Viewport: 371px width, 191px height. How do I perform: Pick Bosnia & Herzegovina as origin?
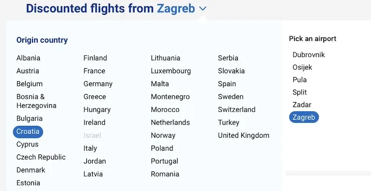36,101
